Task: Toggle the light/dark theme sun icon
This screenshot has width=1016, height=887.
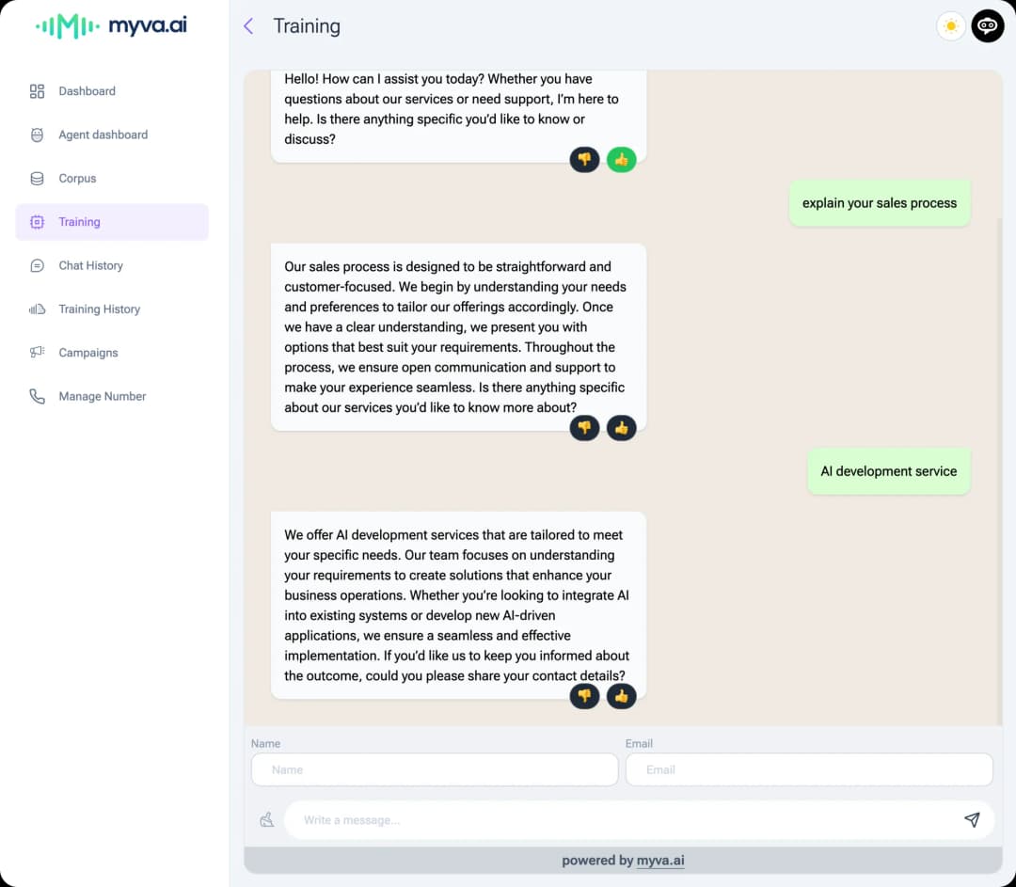Action: click(950, 26)
